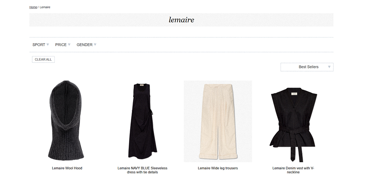366x179 pixels.
Task: Open the Best Sellers sort dropdown
Action: click(x=307, y=67)
